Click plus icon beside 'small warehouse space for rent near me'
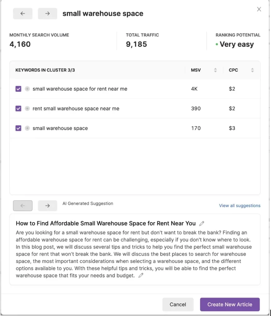The width and height of the screenshot is (271, 316). tap(27, 89)
